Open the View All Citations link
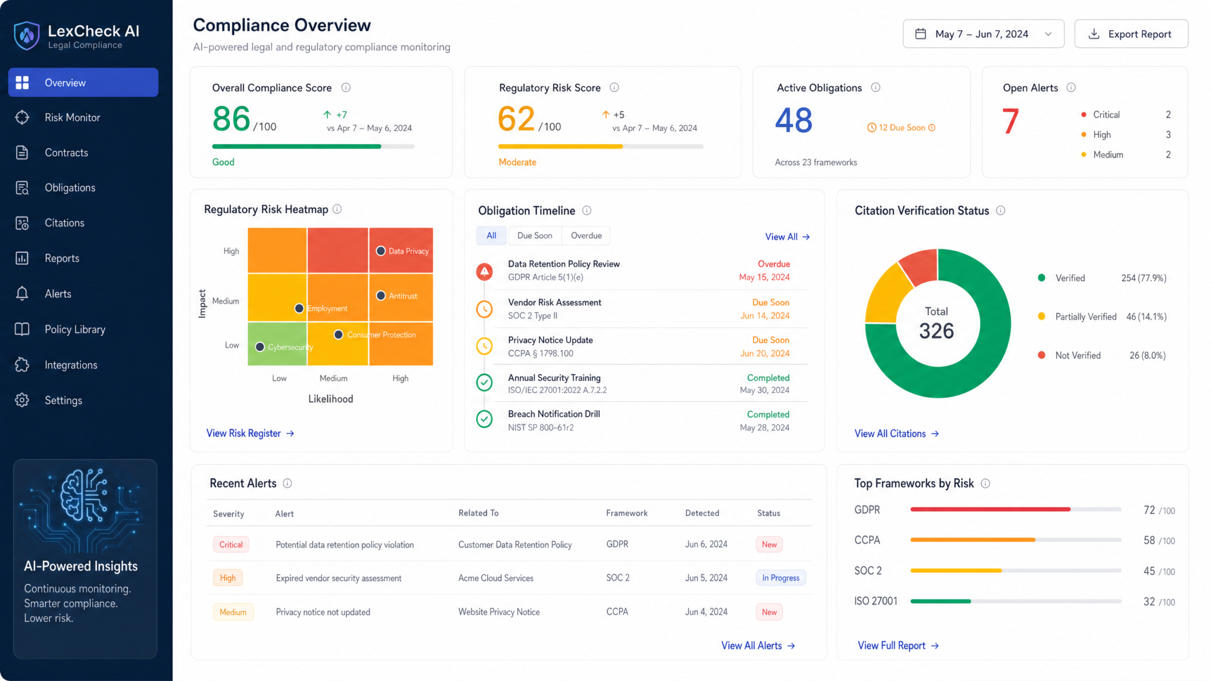 (x=896, y=433)
